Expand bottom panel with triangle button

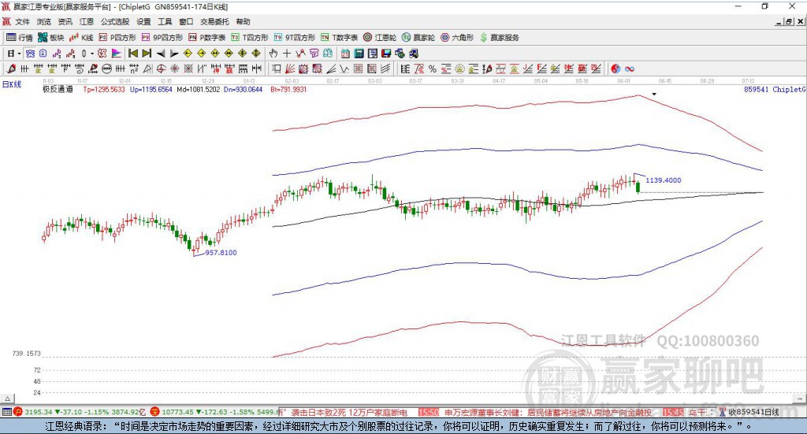click(x=8, y=399)
